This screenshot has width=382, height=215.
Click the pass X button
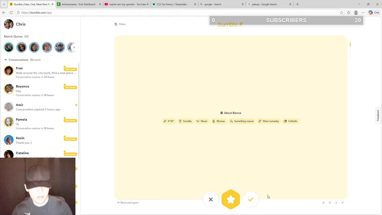[x=211, y=199]
